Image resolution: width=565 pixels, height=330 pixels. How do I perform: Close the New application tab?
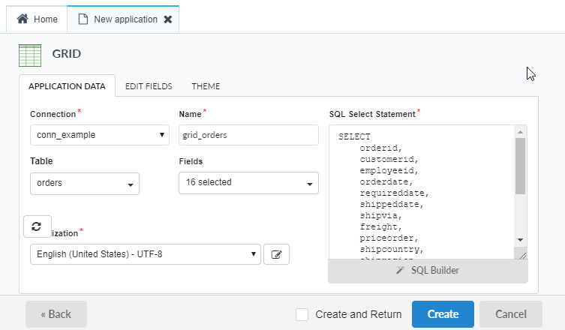(x=167, y=19)
